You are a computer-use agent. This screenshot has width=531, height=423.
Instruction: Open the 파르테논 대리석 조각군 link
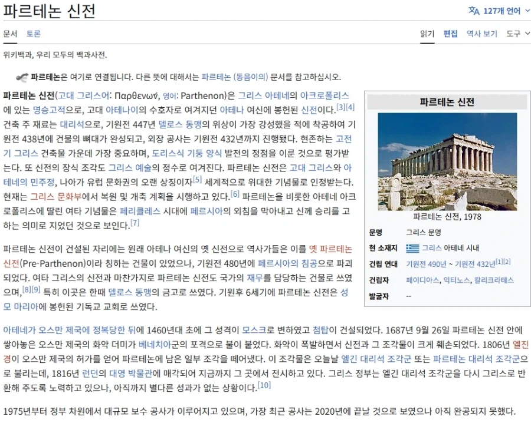coord(477,359)
